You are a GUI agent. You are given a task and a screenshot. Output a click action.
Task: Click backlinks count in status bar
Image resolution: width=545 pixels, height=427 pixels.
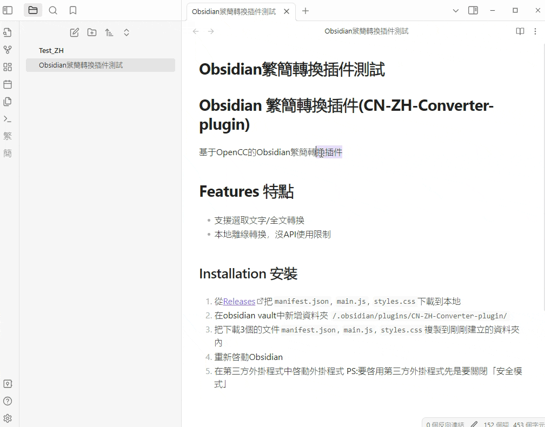pyautogui.click(x=445, y=424)
